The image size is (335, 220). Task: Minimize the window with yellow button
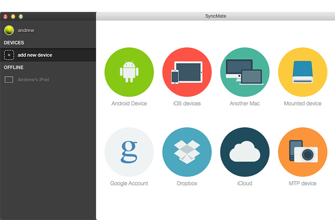pos(13,16)
